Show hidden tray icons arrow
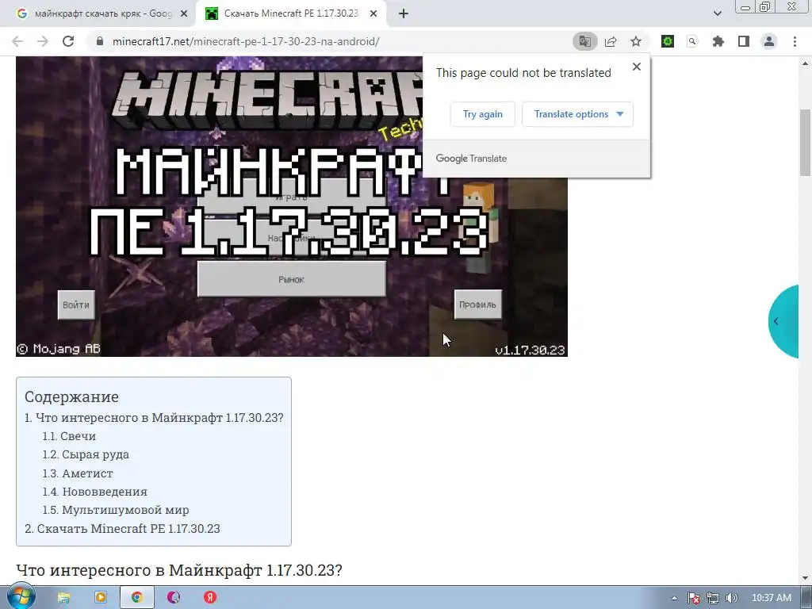Screen dimensions: 812x609 [x=674, y=598]
